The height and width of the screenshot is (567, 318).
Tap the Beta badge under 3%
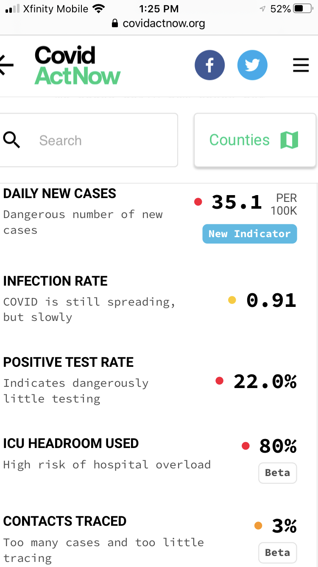click(277, 553)
